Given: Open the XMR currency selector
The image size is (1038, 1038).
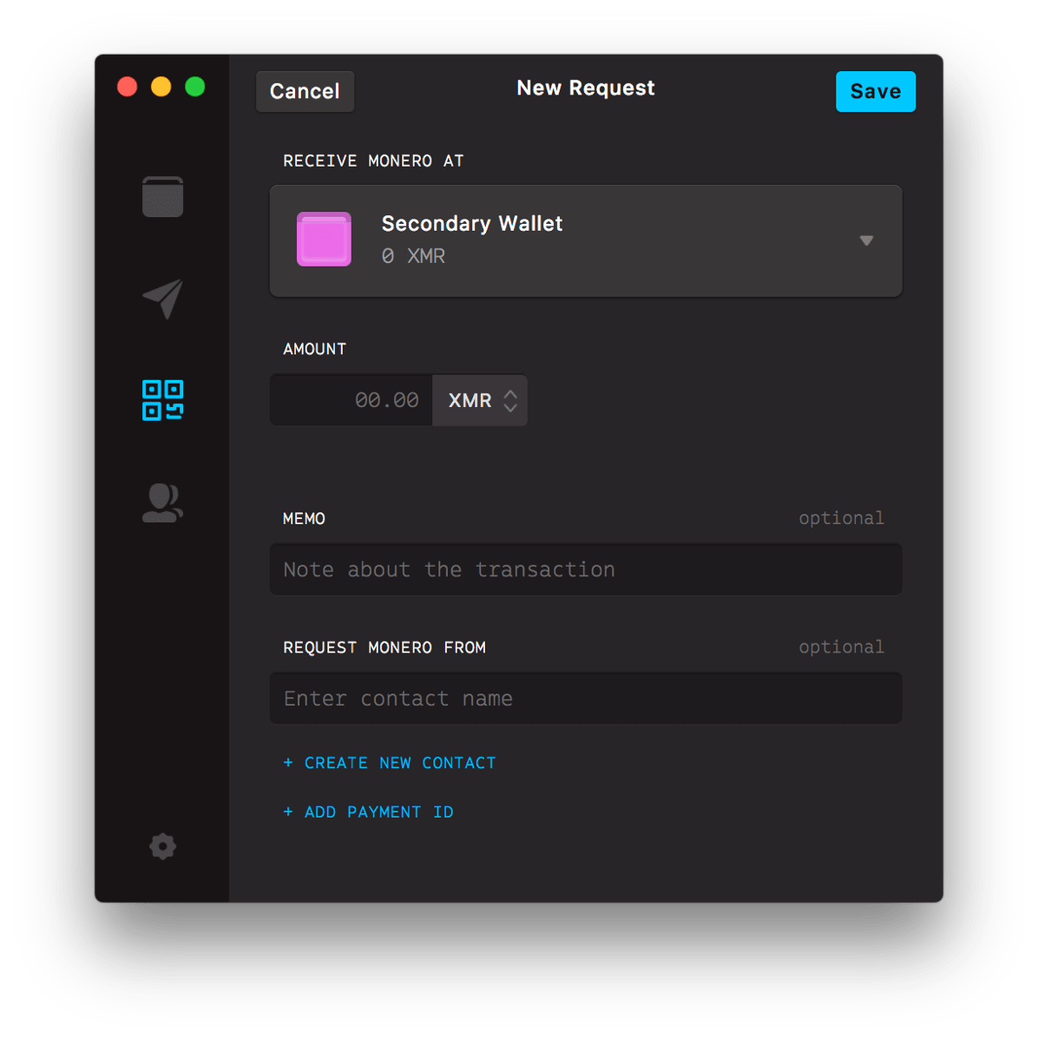Looking at the screenshot, I should click(479, 400).
